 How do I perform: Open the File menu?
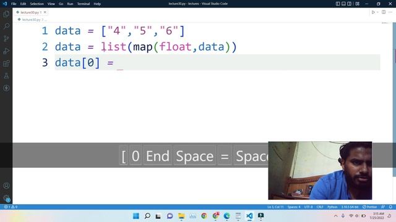tap(14, 4)
